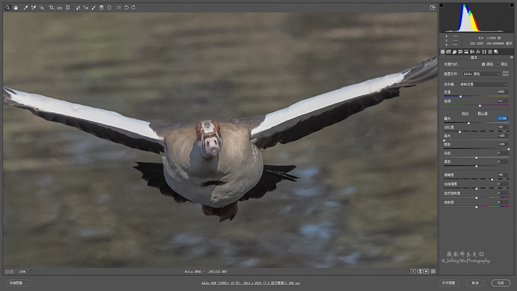Open the Lens Corrections panel tab
The width and height of the screenshot is (517, 291).
click(x=473, y=51)
